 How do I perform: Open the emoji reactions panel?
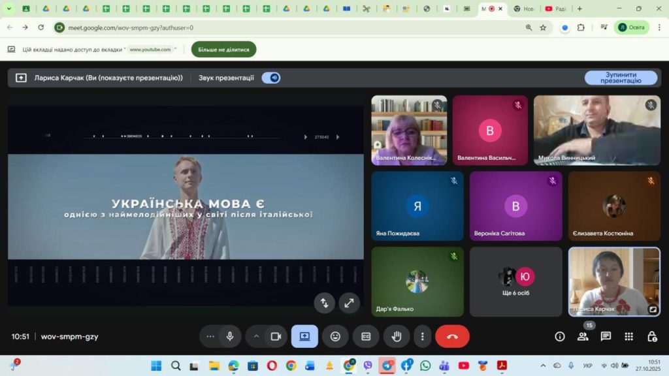(x=335, y=336)
